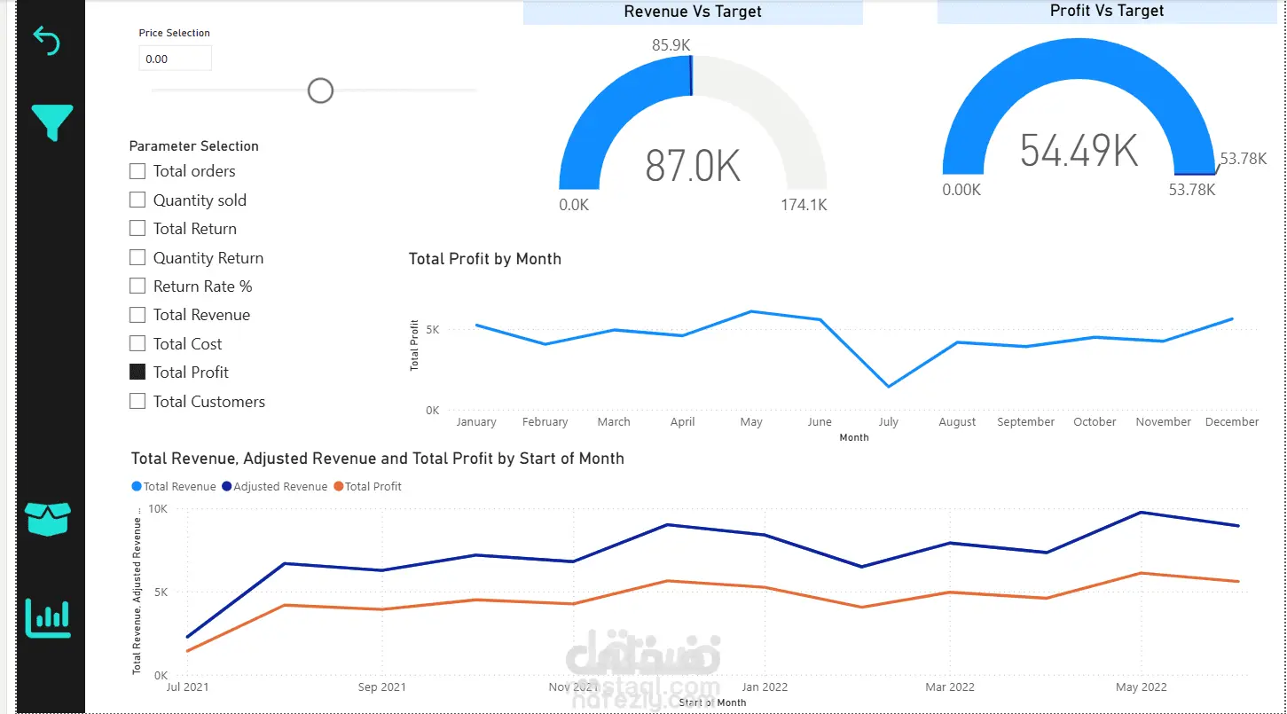The width and height of the screenshot is (1287, 714).
Task: Click the May 2022 axis label
Action: pyautogui.click(x=1142, y=687)
